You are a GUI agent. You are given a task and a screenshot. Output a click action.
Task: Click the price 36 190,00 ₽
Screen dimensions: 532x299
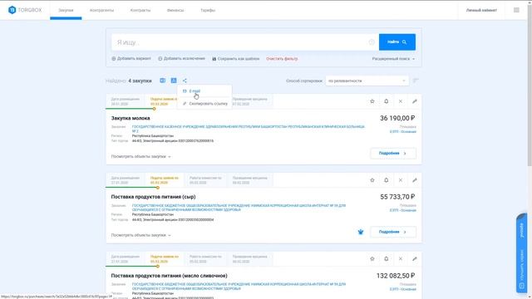pyautogui.click(x=397, y=118)
